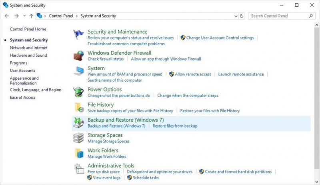The height and width of the screenshot is (185, 320).
Task: Click the System computer monitor icon
Action: (x=78, y=71)
